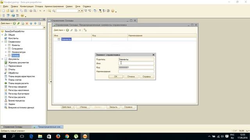
Task: Click the green pencil edit icon in Configuration panel
Action: tap(18, 23)
